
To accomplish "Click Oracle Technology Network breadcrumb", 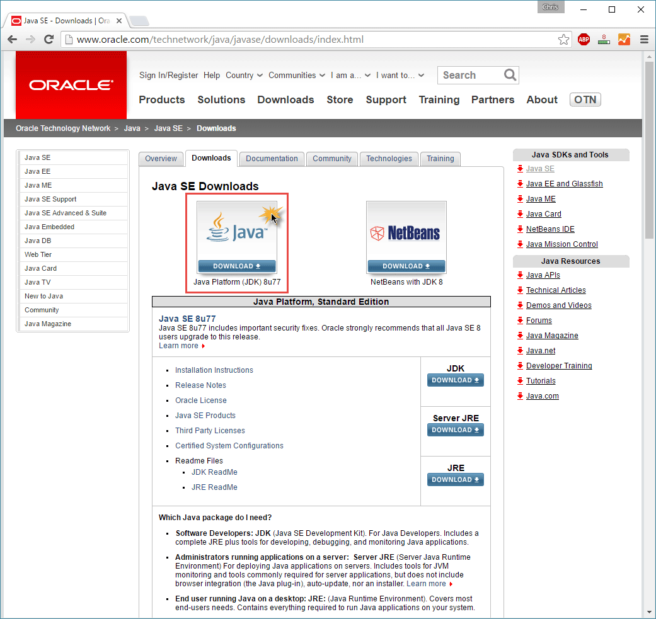I will [x=63, y=128].
